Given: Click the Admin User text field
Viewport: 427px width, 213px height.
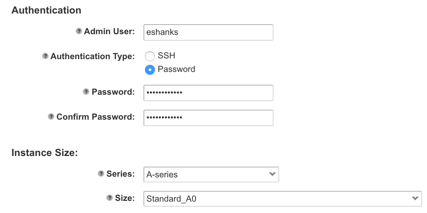Looking at the screenshot, I should click(x=208, y=32).
